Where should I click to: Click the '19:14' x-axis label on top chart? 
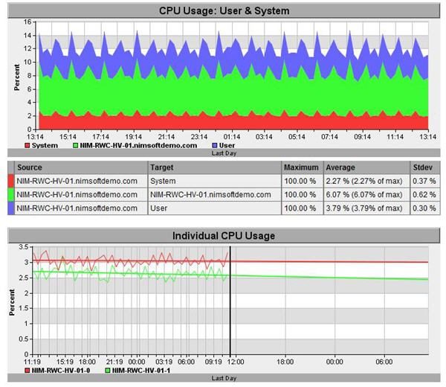coord(133,137)
